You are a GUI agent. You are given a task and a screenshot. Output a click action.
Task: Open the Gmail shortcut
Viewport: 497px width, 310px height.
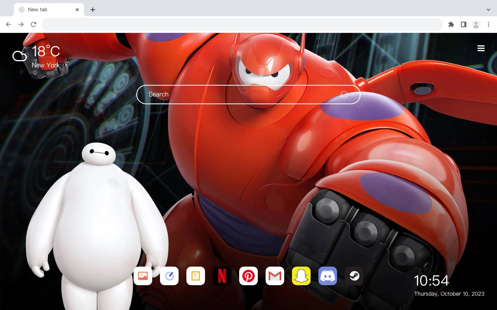275,276
